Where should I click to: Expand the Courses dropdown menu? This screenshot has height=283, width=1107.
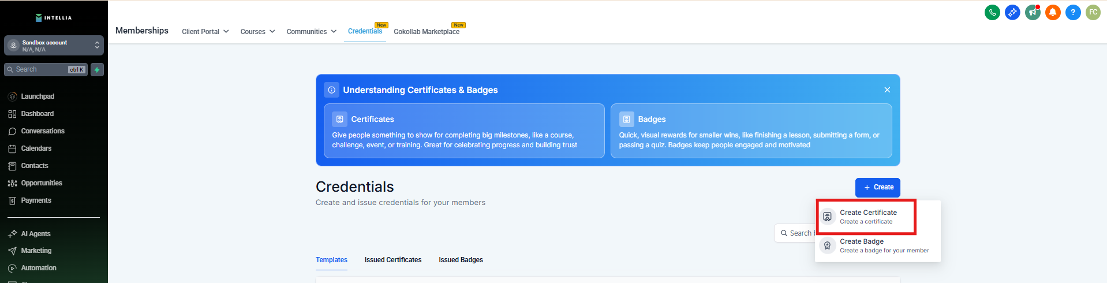pos(257,32)
